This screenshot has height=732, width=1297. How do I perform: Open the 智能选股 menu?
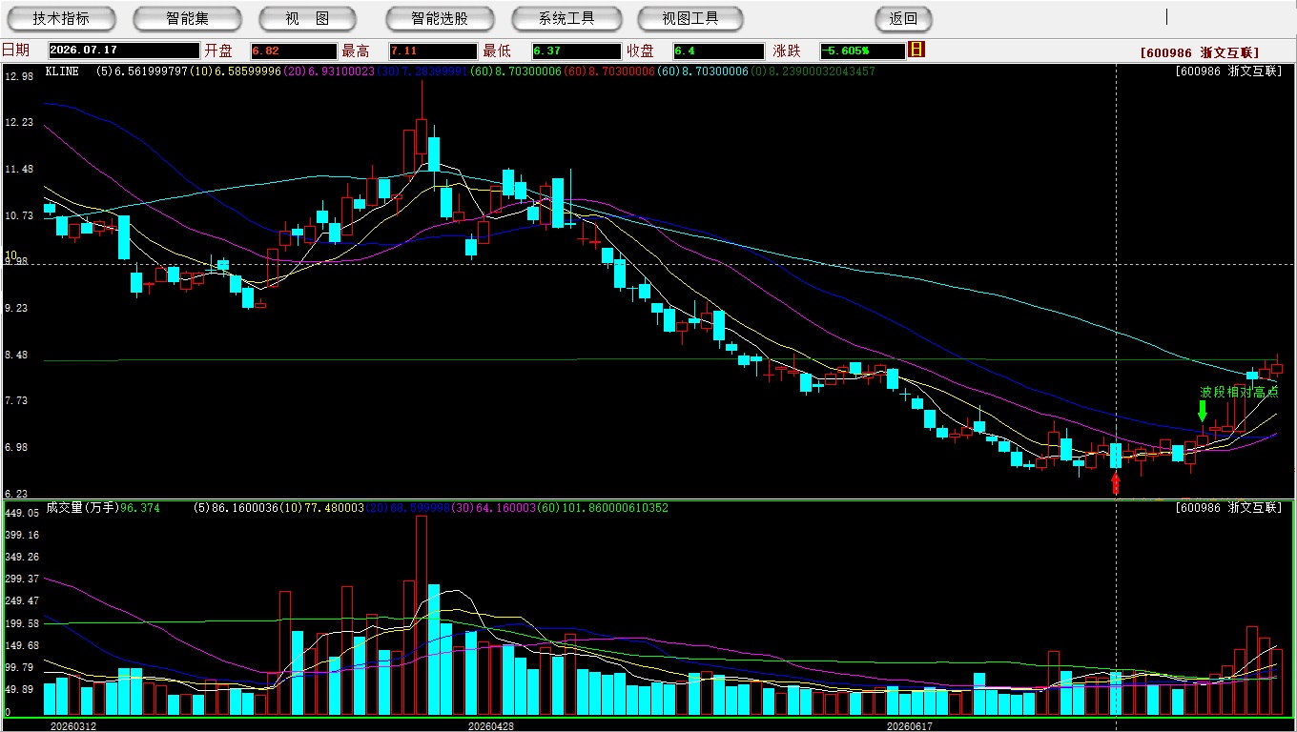tap(440, 19)
